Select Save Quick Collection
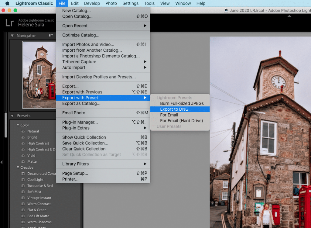This screenshot has width=311, height=228. pos(103,143)
